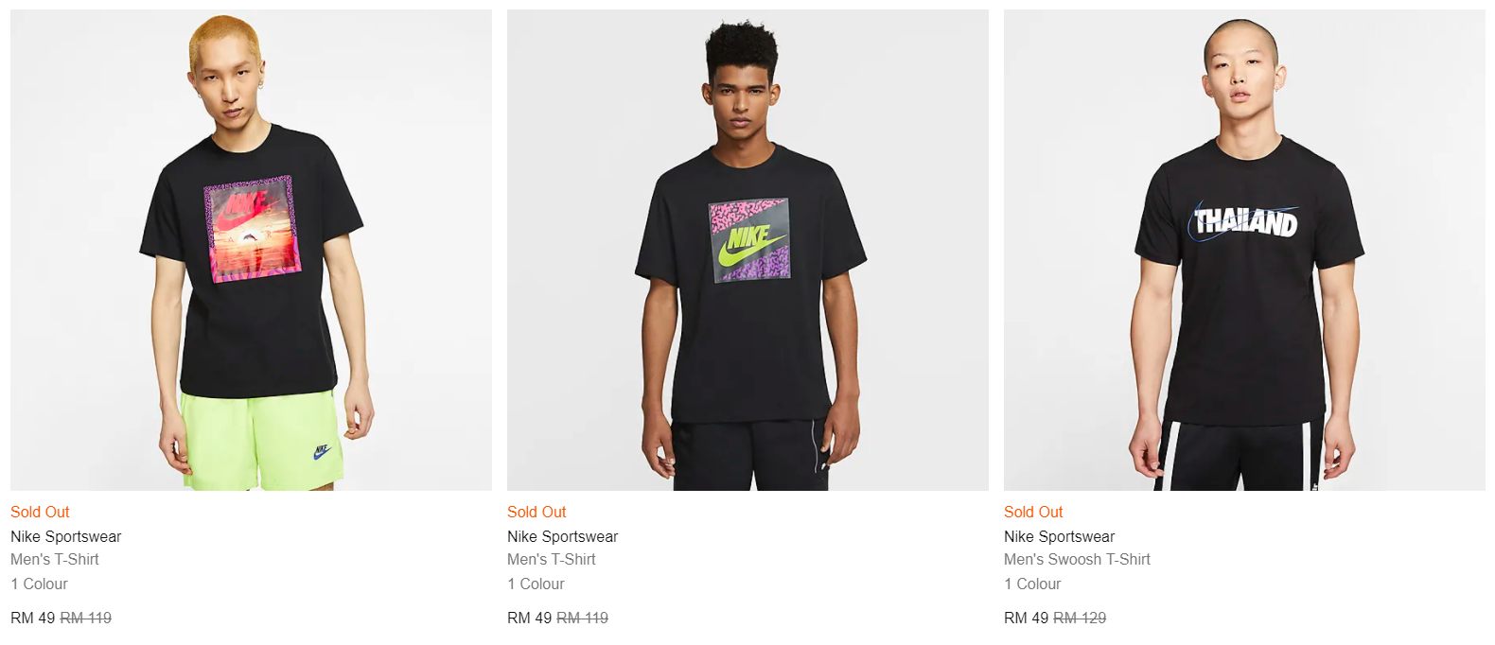Screen dimensions: 1495x645
Task: Click the 1 Colour text under the Thailand tee
Action: [x=1032, y=584]
